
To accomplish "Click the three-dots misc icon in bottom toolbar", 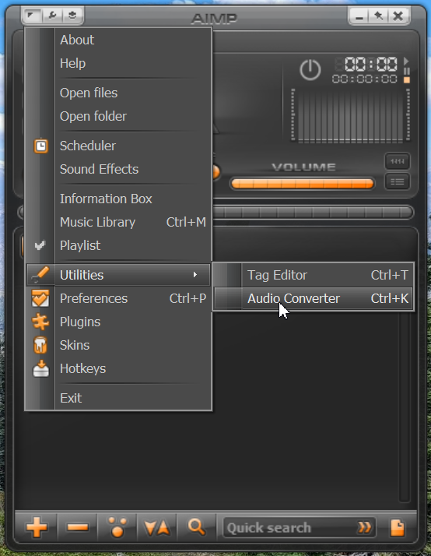I will (x=117, y=527).
